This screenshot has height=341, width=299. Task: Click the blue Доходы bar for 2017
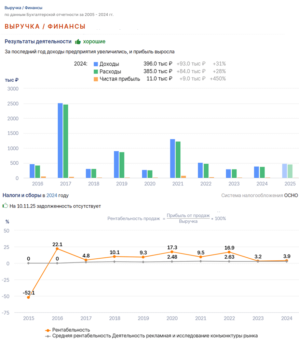coord(60,141)
